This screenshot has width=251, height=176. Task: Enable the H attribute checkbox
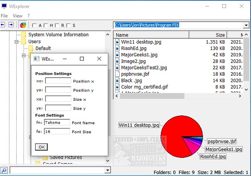click(46, 25)
